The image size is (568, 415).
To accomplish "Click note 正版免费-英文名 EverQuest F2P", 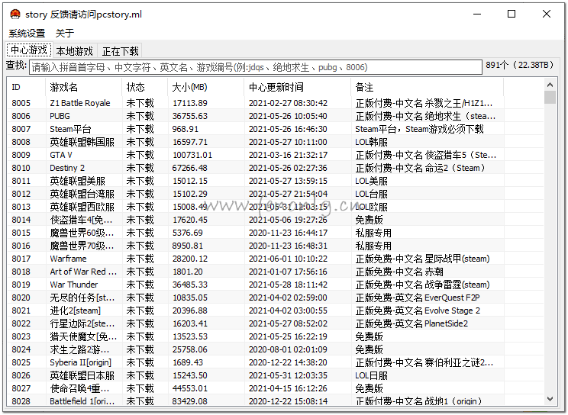I will tap(418, 298).
